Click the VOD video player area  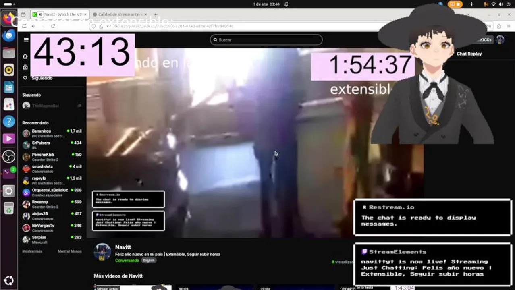(255, 143)
